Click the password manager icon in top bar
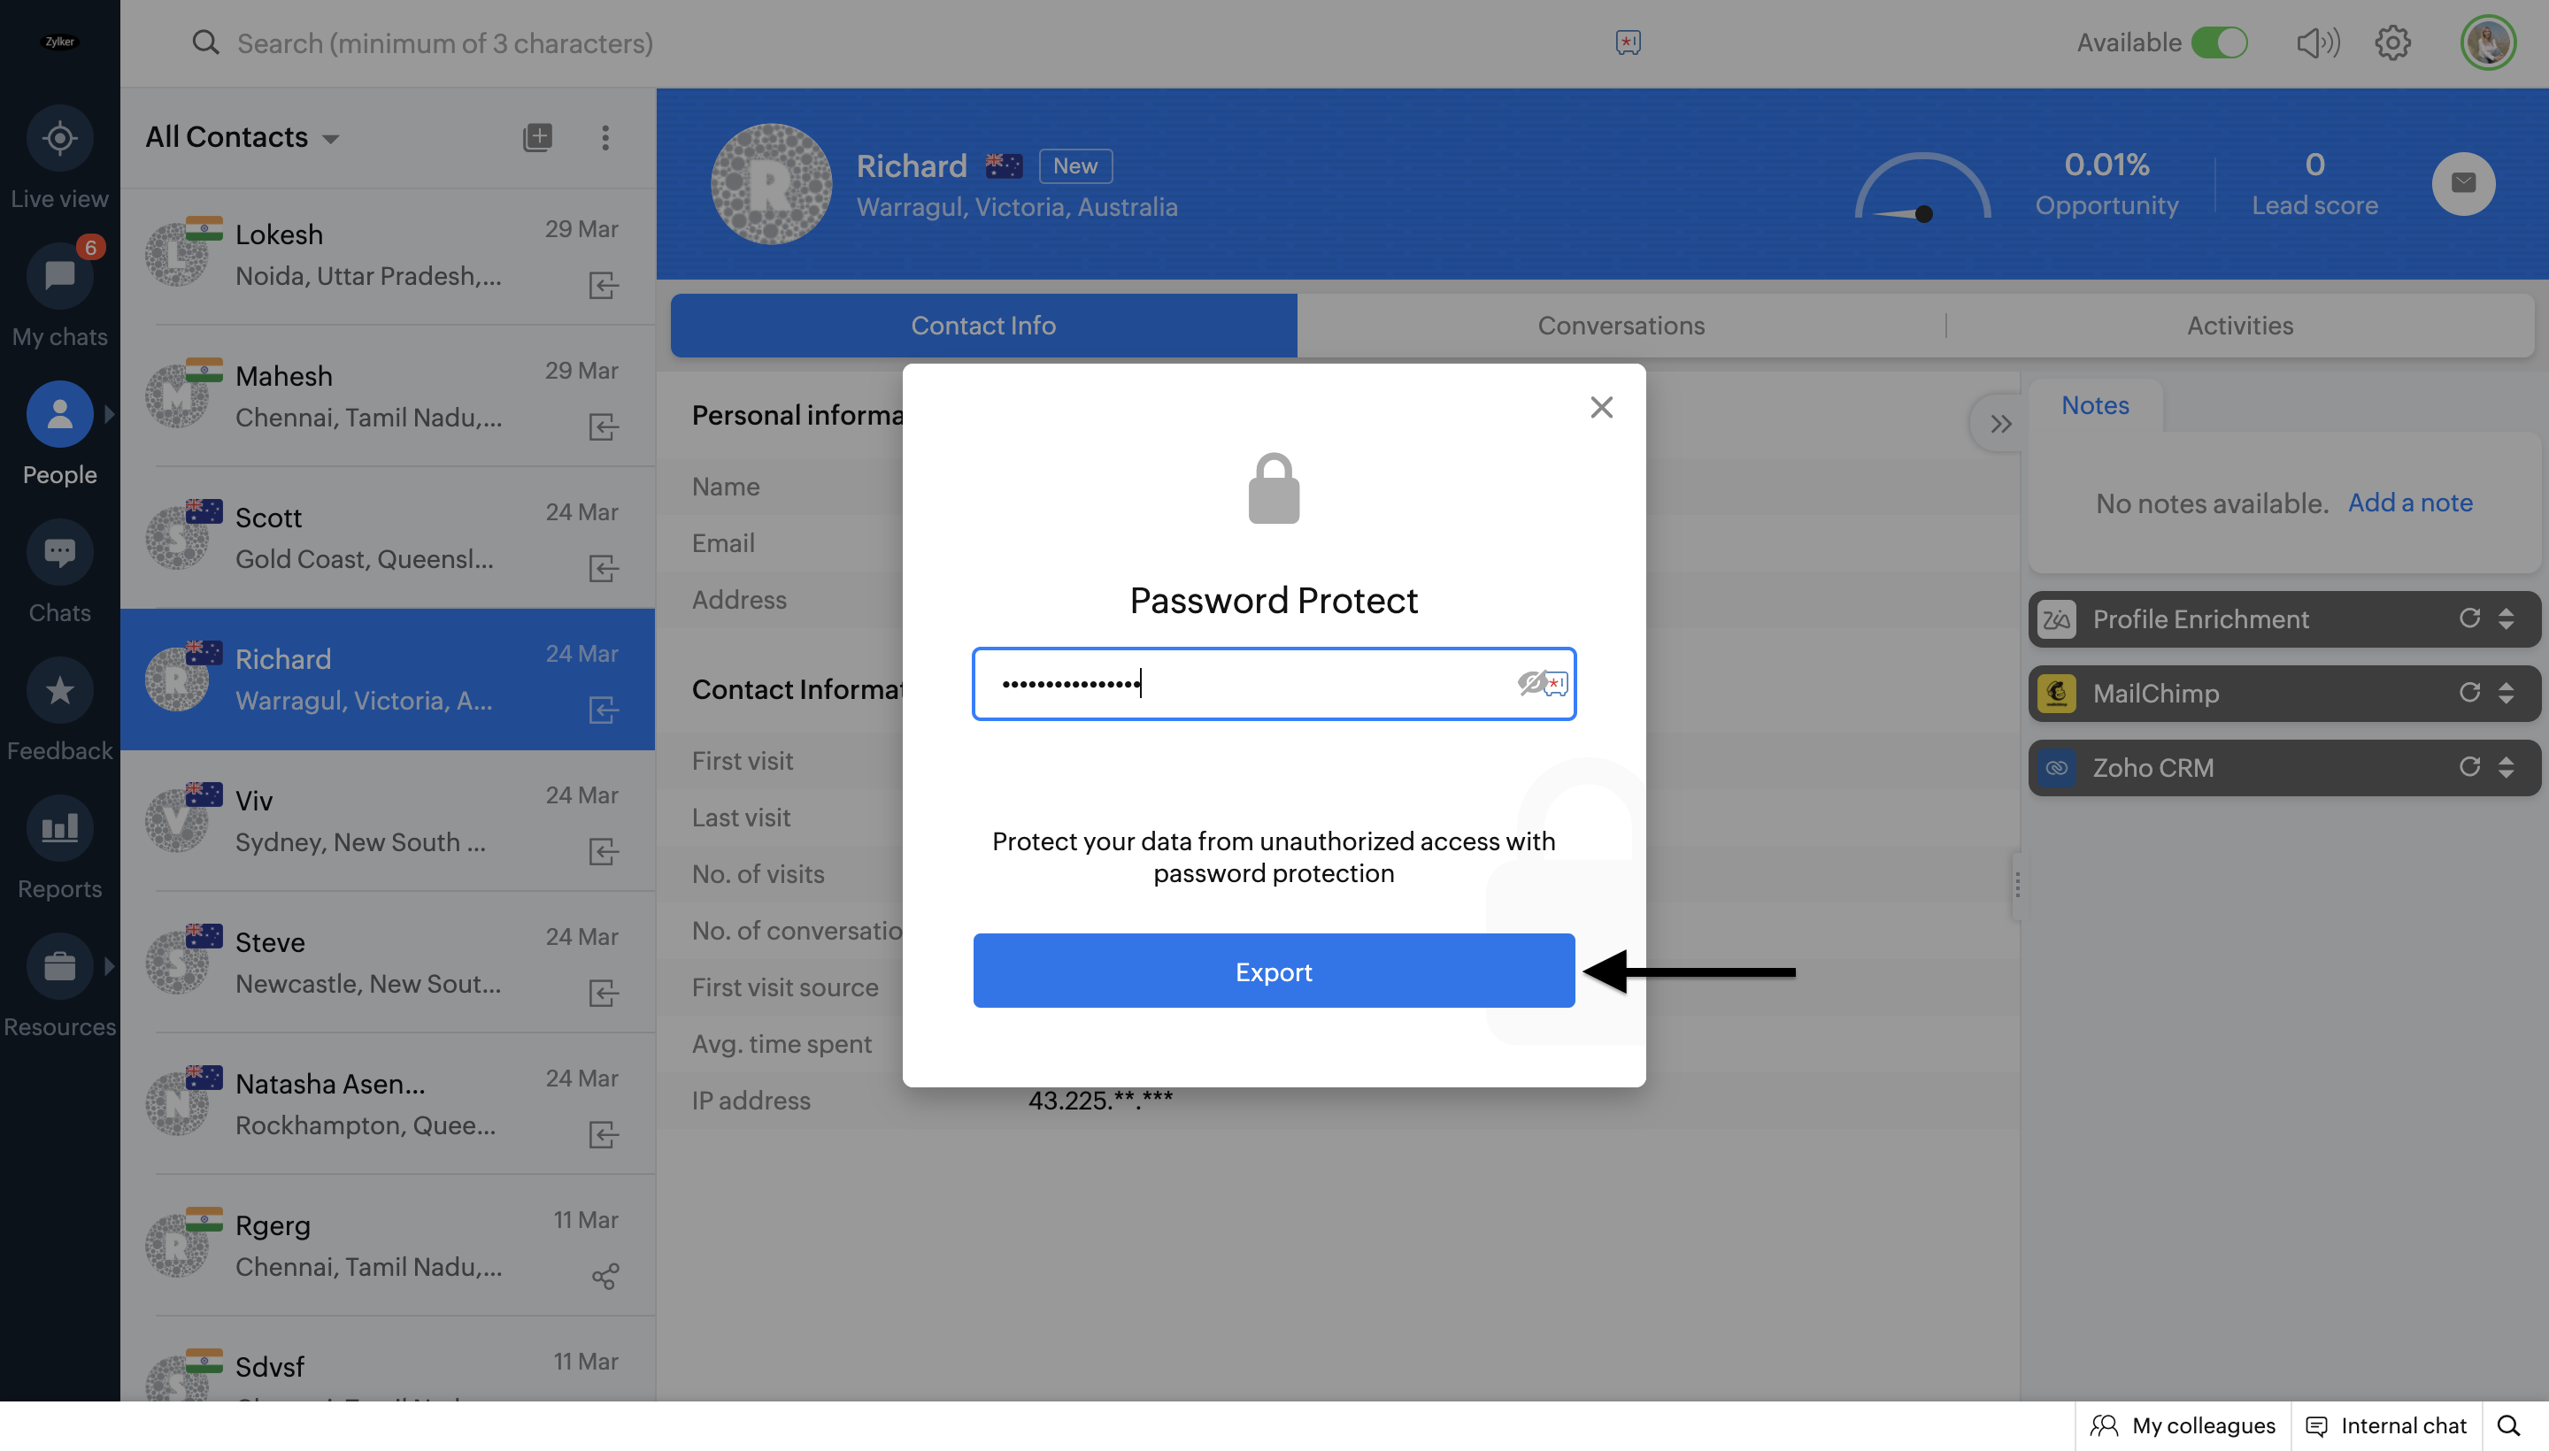This screenshot has height=1451, width=2549. point(1628,42)
